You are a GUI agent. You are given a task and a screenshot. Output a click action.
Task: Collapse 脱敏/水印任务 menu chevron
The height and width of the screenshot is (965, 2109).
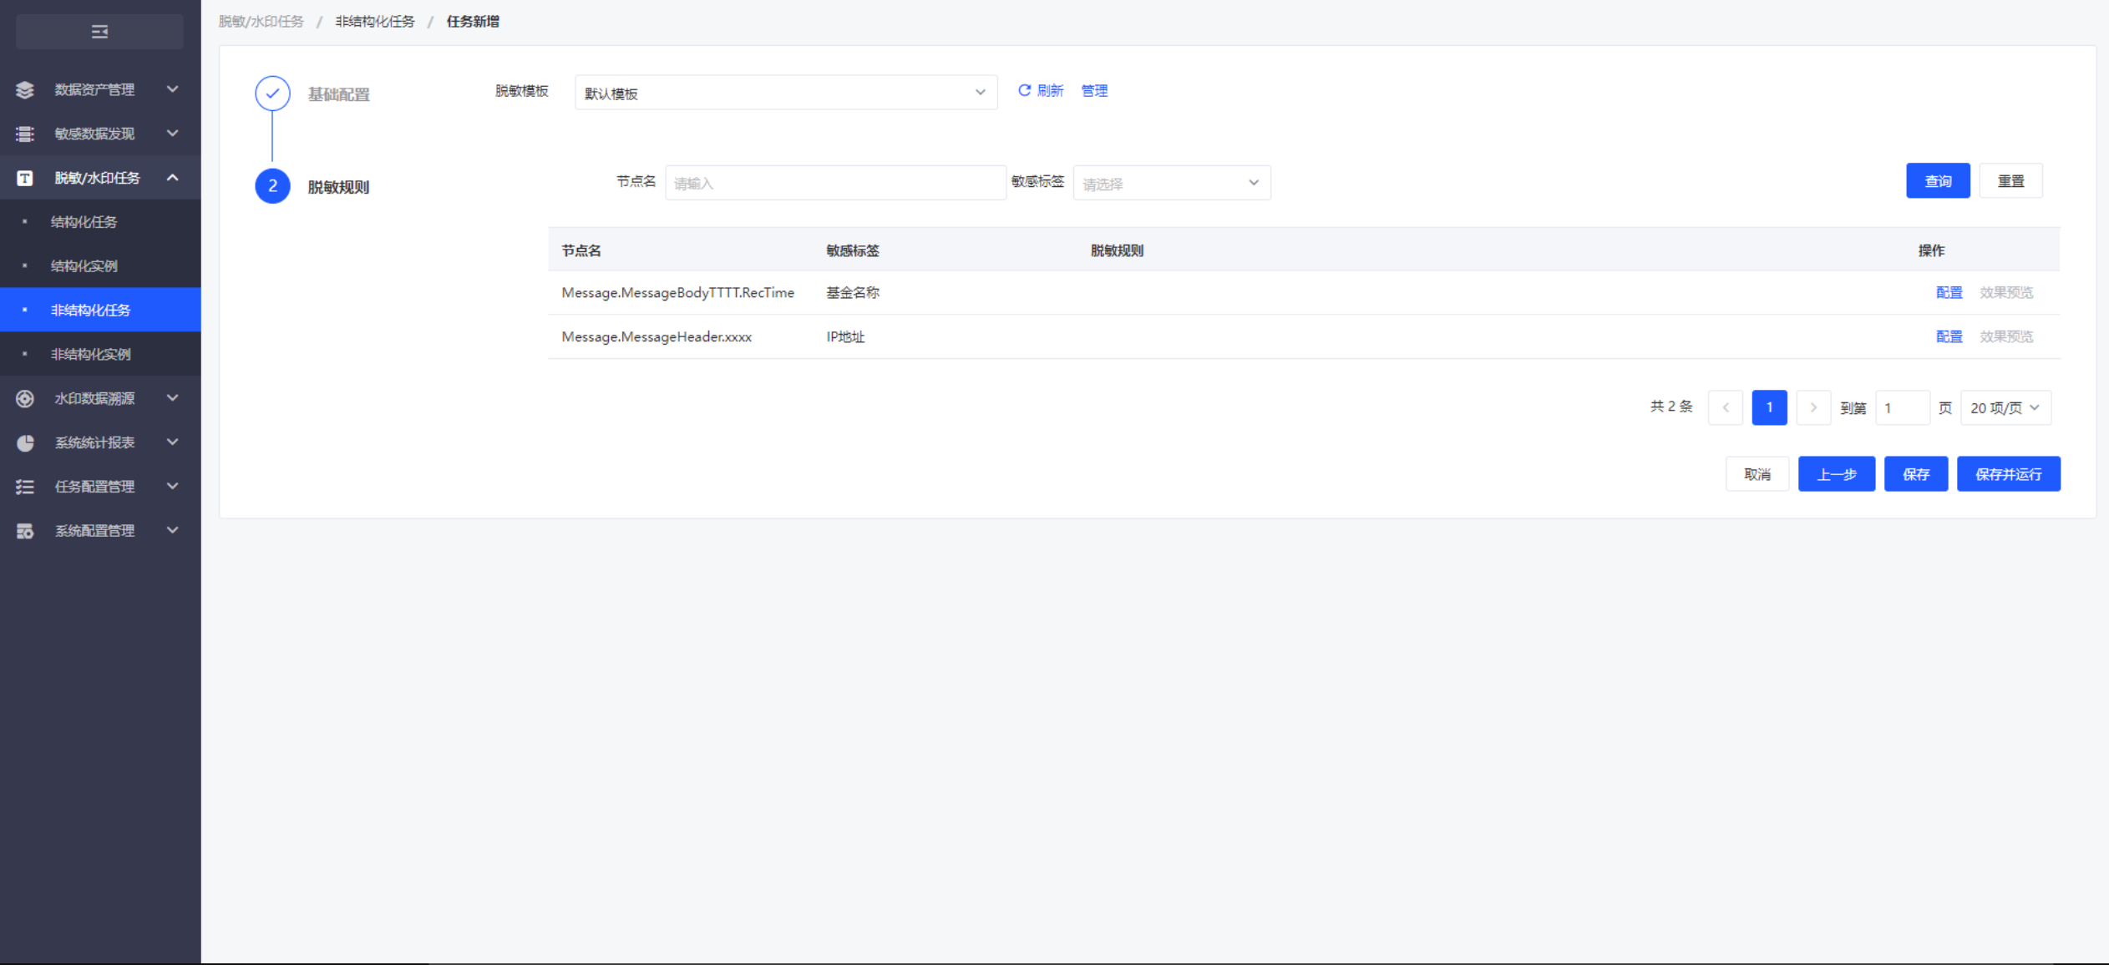pyautogui.click(x=172, y=177)
